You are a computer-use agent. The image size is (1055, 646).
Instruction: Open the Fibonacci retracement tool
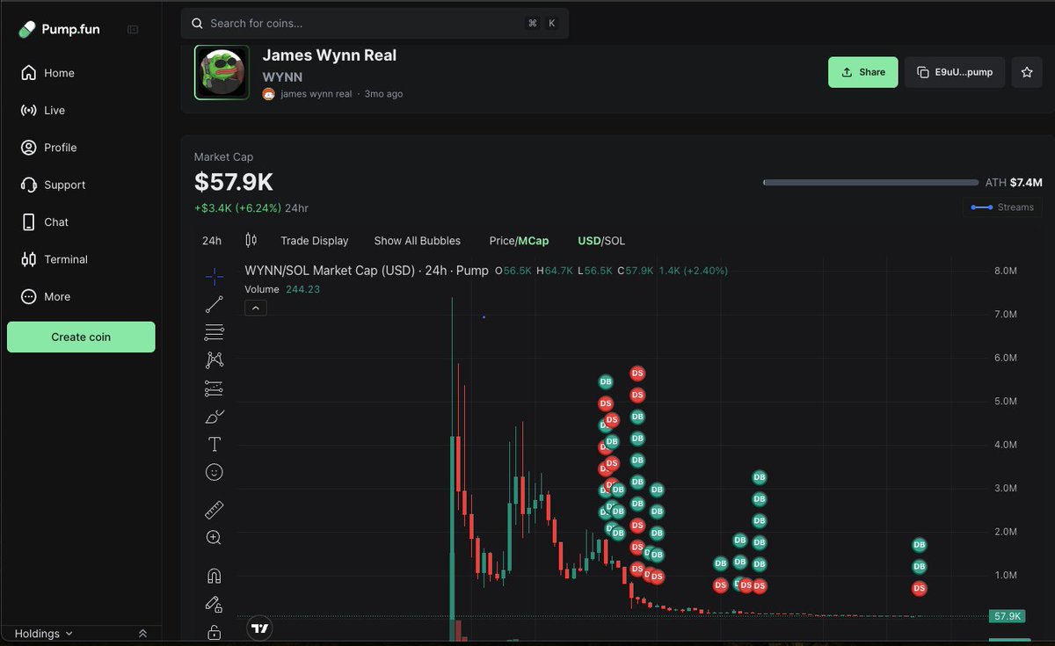[214, 332]
